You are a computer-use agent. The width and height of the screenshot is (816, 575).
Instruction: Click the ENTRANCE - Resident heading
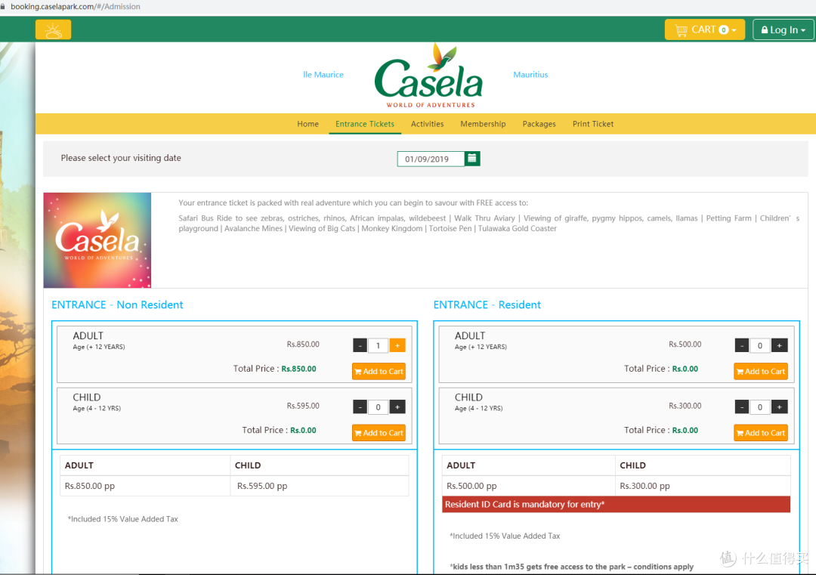(487, 305)
